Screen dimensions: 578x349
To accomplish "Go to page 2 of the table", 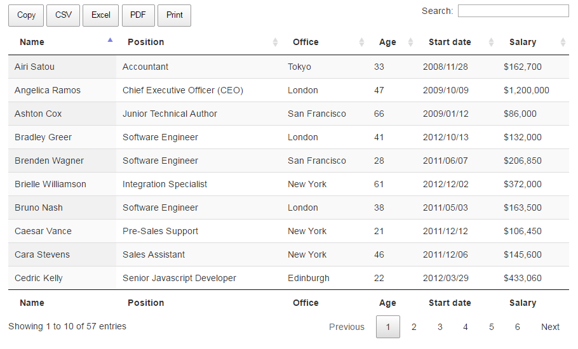I will [x=414, y=327].
